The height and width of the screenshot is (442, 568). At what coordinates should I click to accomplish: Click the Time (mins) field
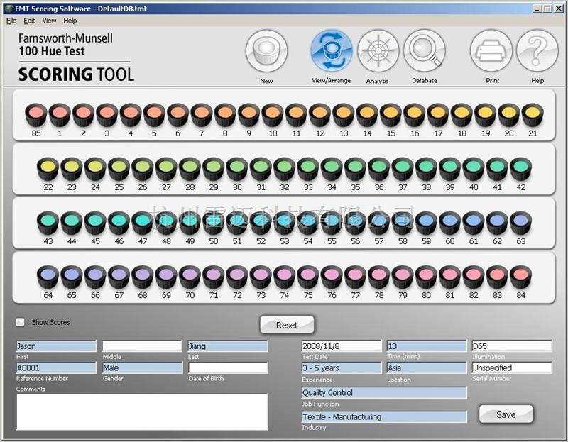click(427, 346)
